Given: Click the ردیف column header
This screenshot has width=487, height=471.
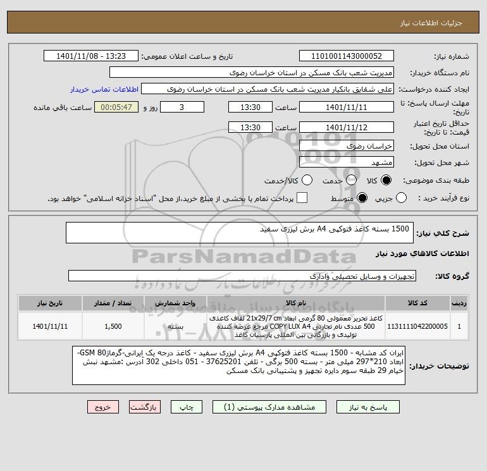Looking at the screenshot, I should [459, 303].
